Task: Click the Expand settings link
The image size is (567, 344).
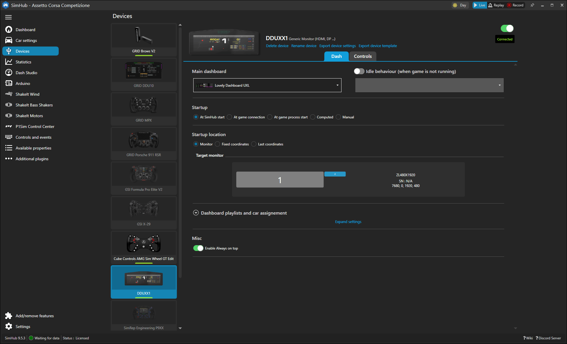Action: tap(348, 222)
